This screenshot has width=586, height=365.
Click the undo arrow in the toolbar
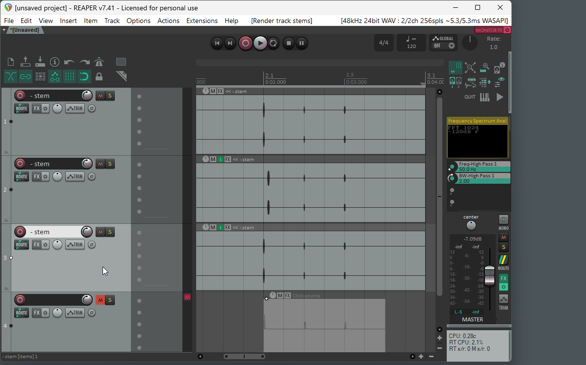[x=70, y=62]
